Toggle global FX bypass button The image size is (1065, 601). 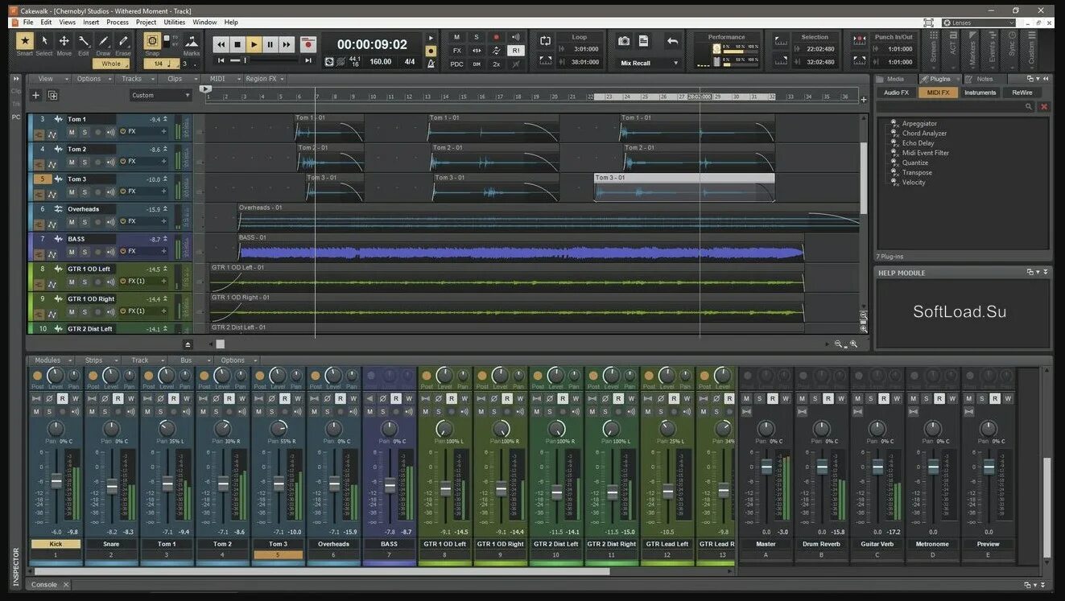click(x=456, y=50)
